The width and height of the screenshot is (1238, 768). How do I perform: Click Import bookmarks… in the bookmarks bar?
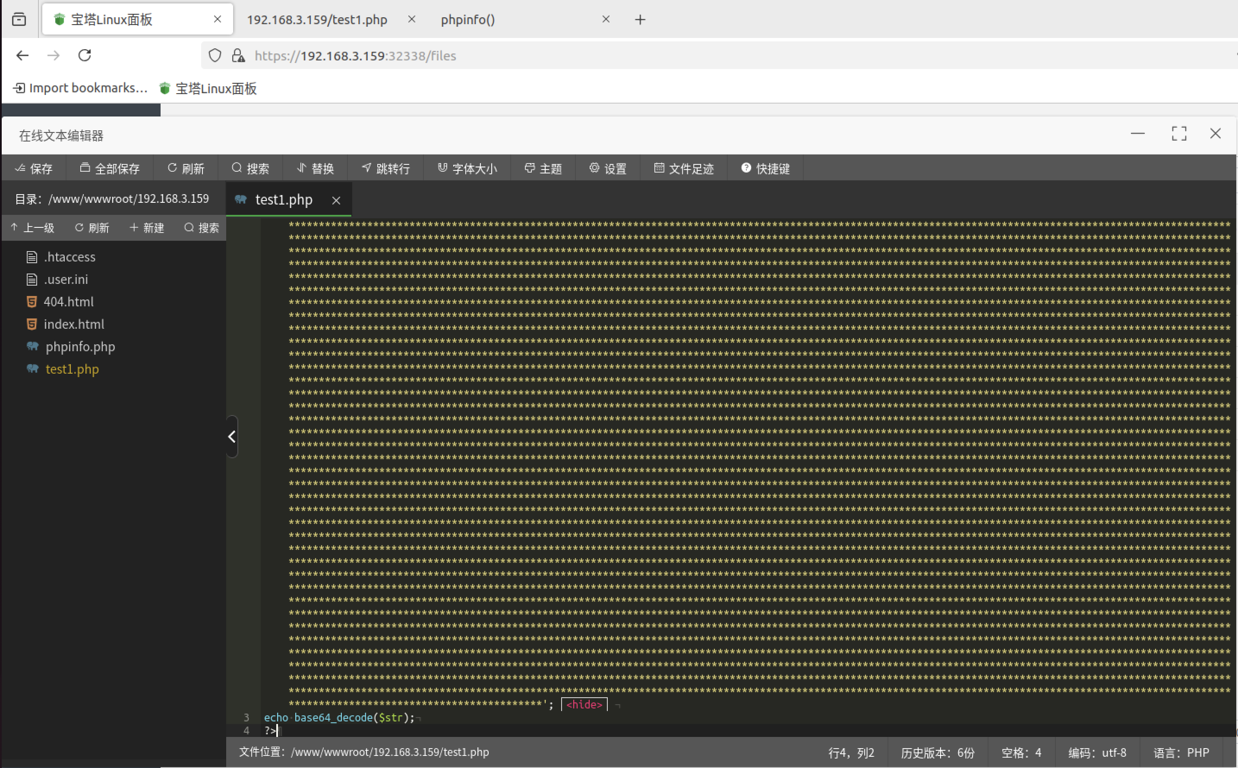80,88
